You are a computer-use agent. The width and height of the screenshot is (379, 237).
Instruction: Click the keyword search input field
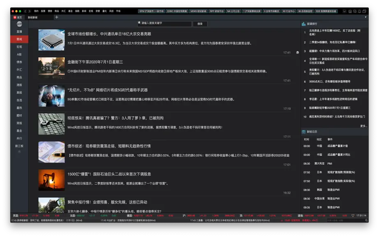coord(164,24)
